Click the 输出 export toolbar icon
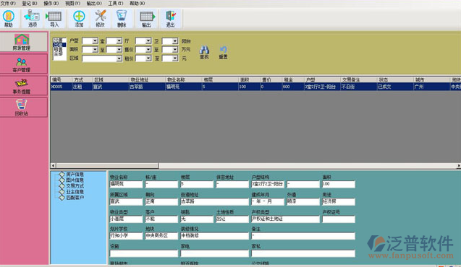This screenshot has width=461, height=267. click(x=147, y=19)
